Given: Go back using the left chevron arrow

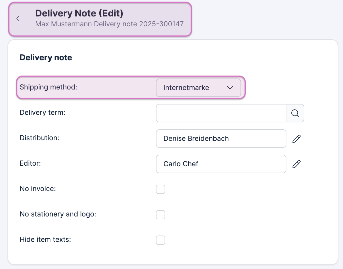Looking at the screenshot, I should click(18, 19).
